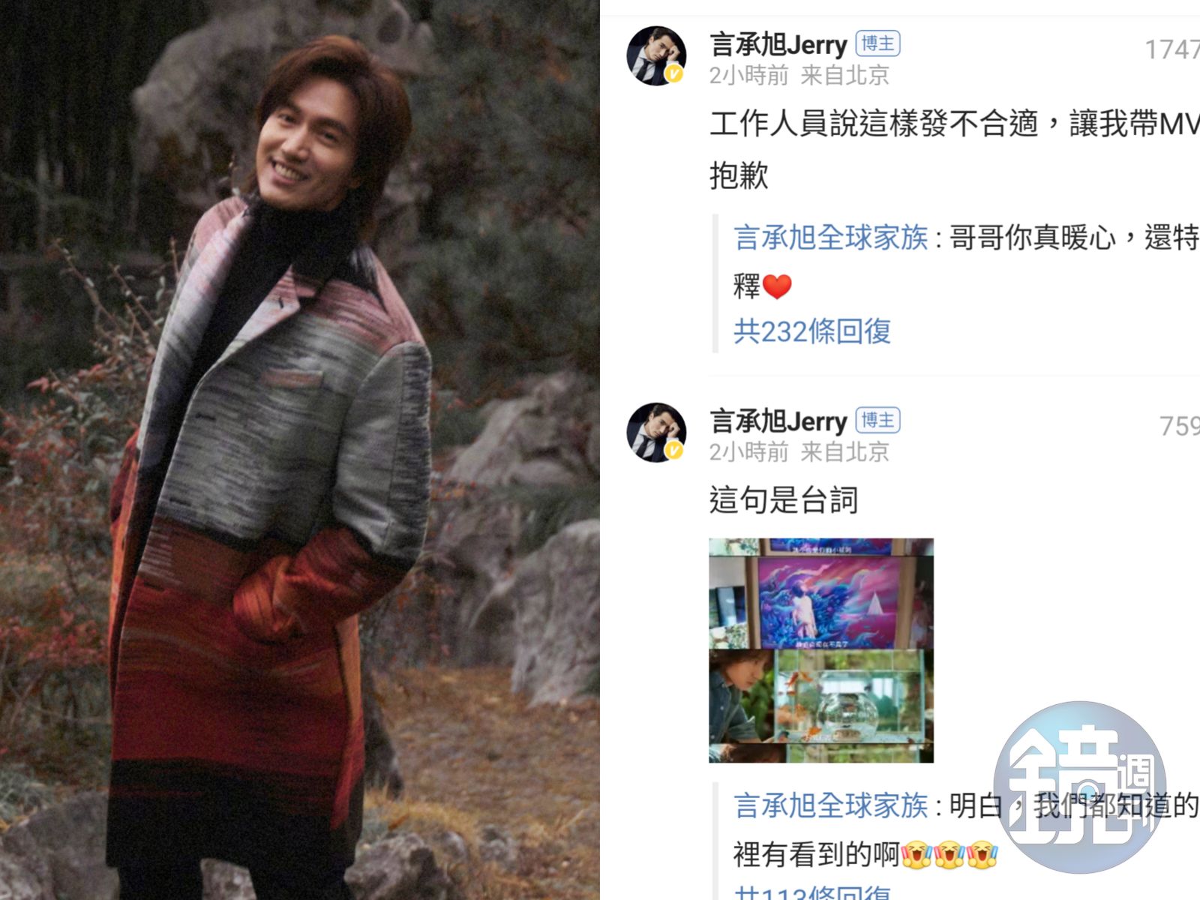
Task: Open second 言承旭全球家族 reply username
Action: point(831,805)
